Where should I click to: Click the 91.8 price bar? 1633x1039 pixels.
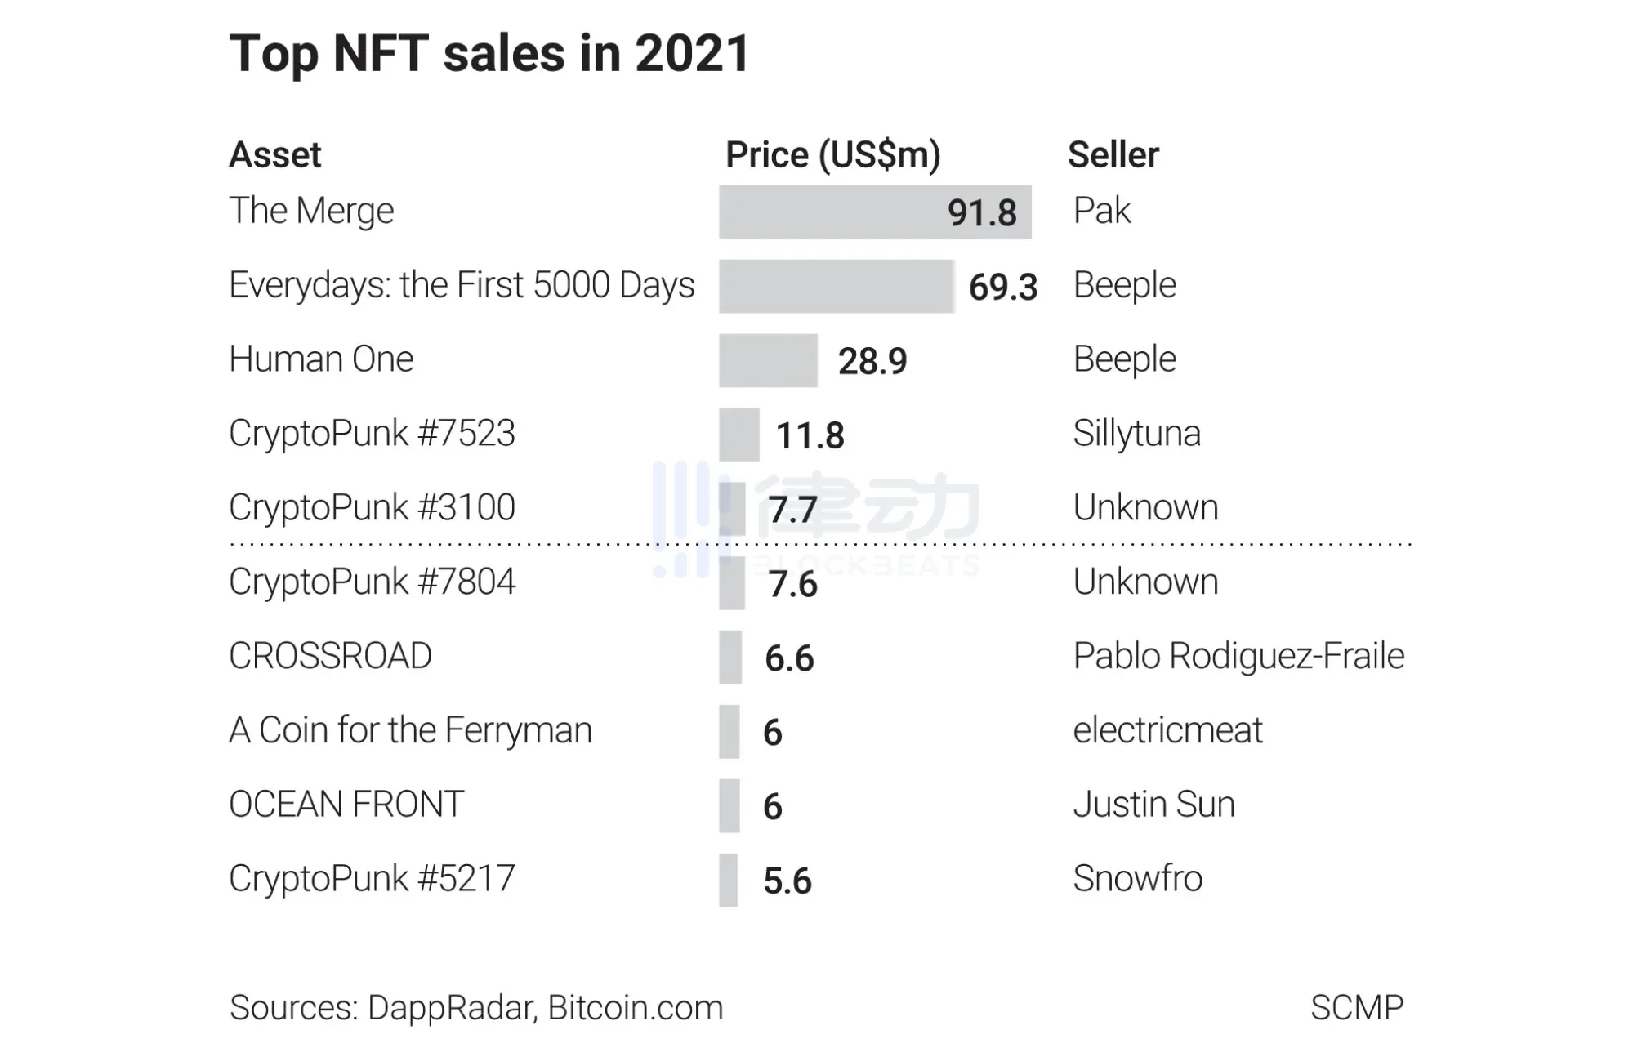tap(874, 212)
